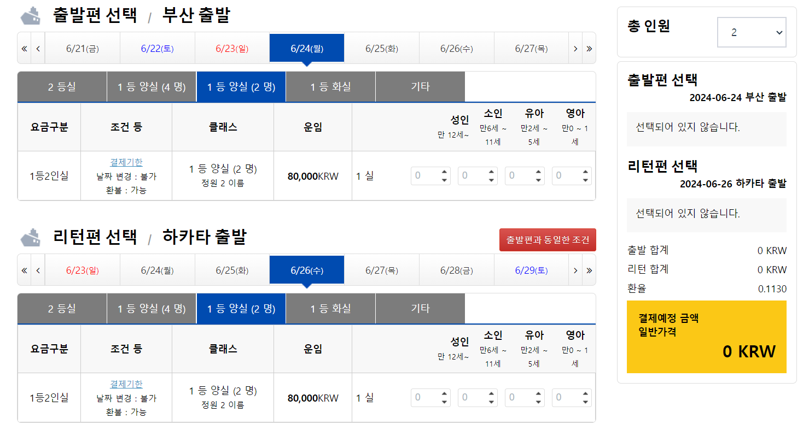Jump back with « arrow on departure calendar
809x424 pixels.
click(x=24, y=48)
